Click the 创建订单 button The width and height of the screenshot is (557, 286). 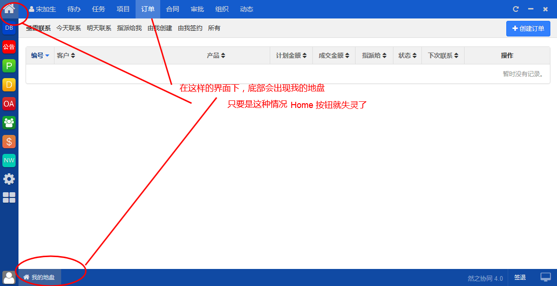point(528,29)
